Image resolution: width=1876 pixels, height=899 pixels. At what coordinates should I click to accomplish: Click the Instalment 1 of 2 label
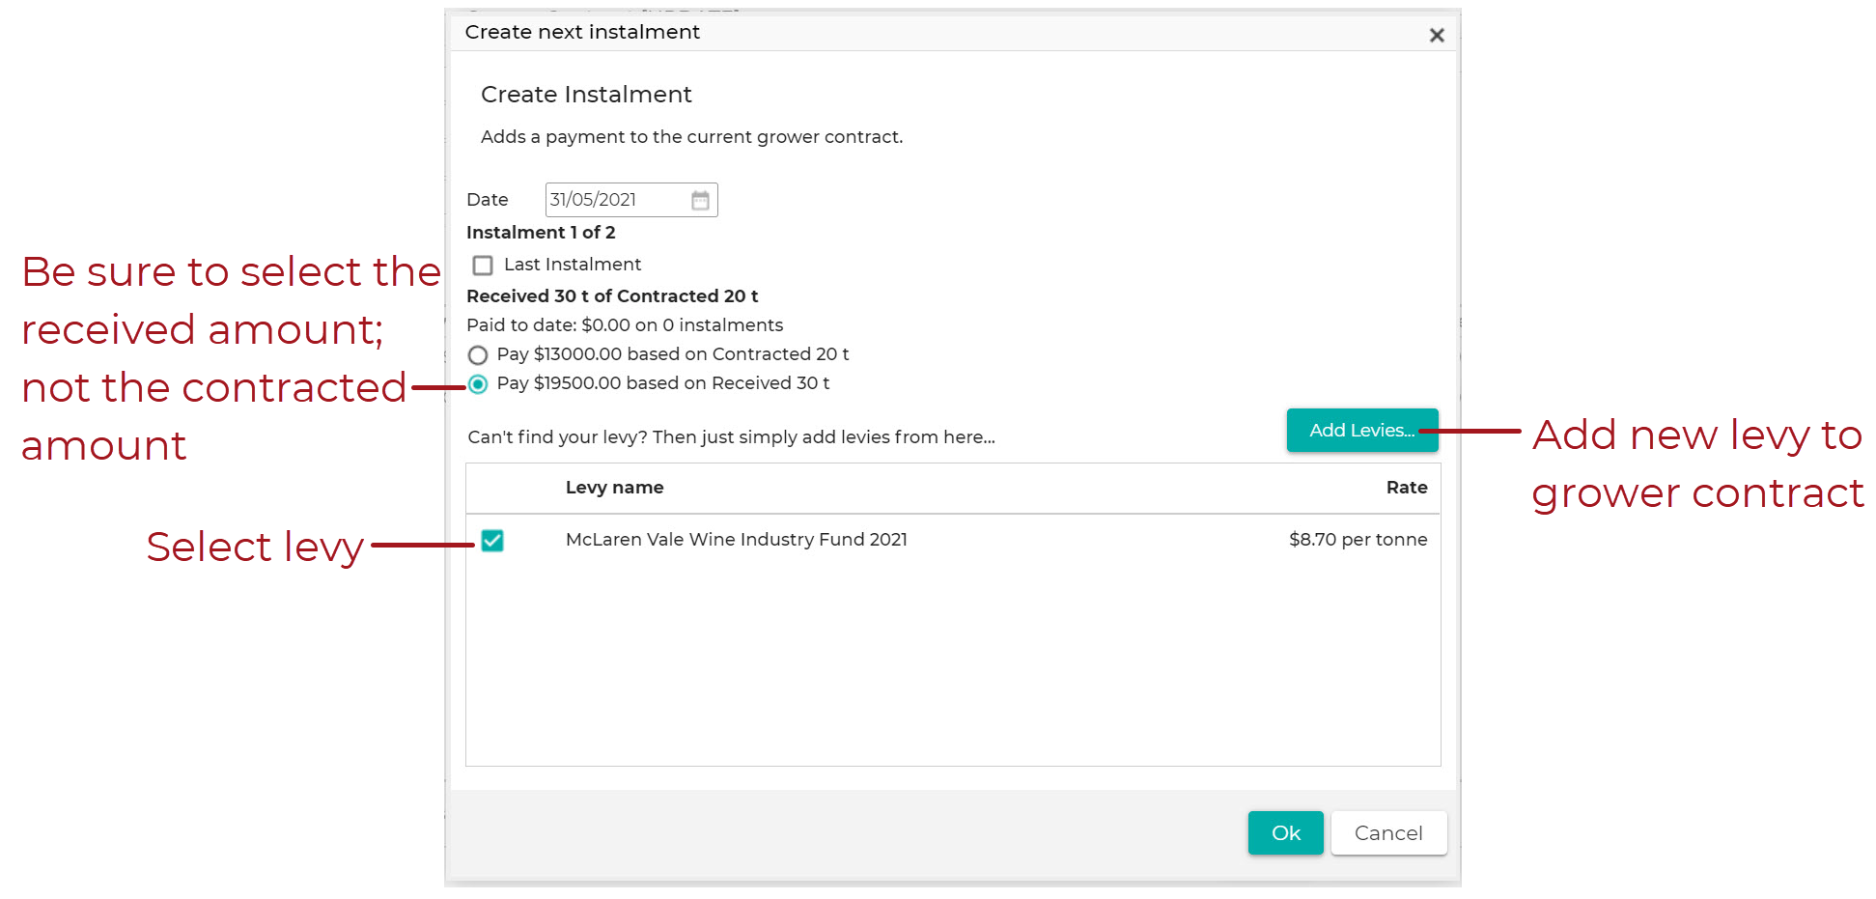pyautogui.click(x=541, y=233)
